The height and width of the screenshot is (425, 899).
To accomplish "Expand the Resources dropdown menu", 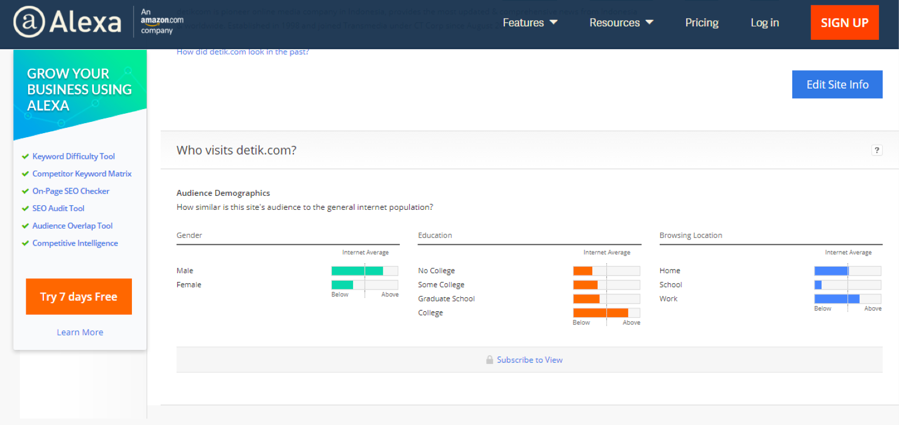I will (621, 23).
